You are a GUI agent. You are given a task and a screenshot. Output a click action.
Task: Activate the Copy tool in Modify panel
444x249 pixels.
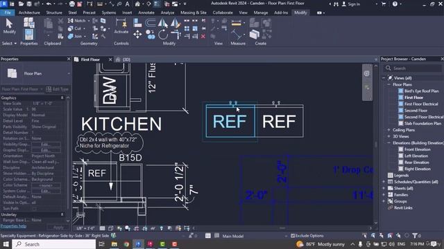pyautogui.click(x=151, y=35)
